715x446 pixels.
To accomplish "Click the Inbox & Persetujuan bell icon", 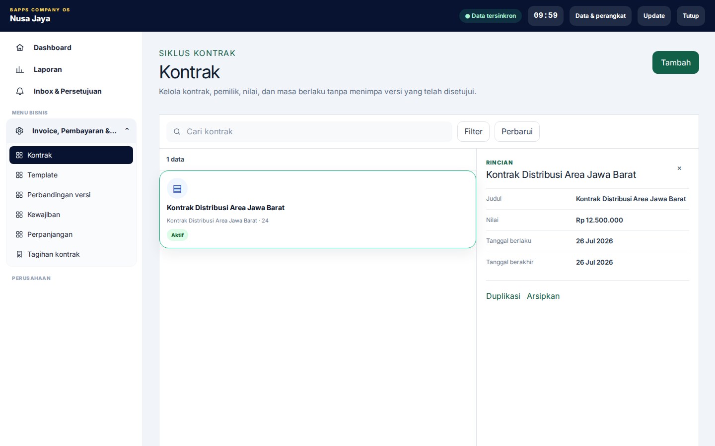I will pos(20,91).
